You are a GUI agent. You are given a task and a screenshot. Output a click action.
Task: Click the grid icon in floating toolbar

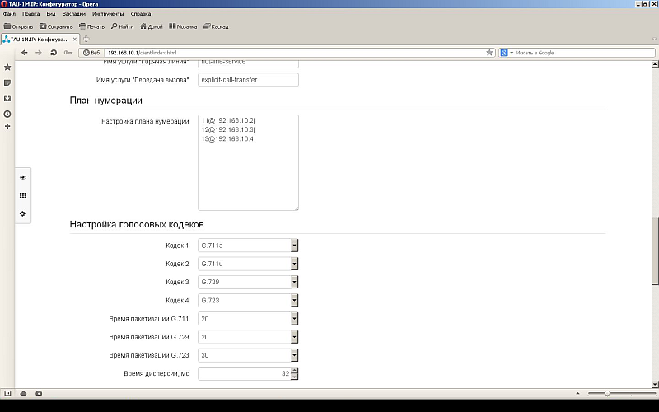point(23,195)
